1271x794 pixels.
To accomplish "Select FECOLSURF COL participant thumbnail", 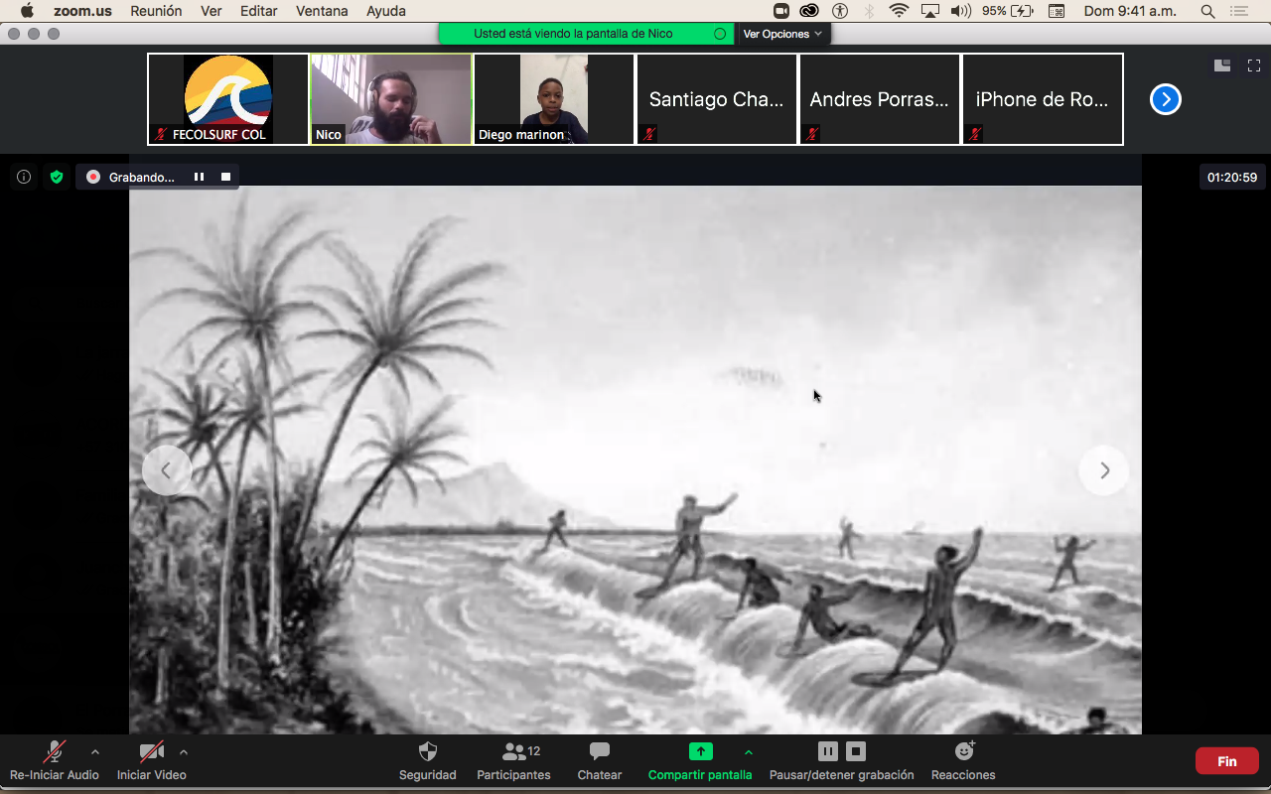I will (228, 99).
